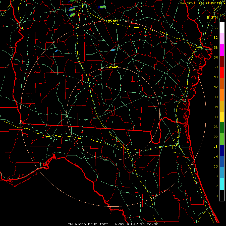Viewport: 226px width, 226px height.
Task: Click the "34" legend value
Action: click(x=216, y=107)
